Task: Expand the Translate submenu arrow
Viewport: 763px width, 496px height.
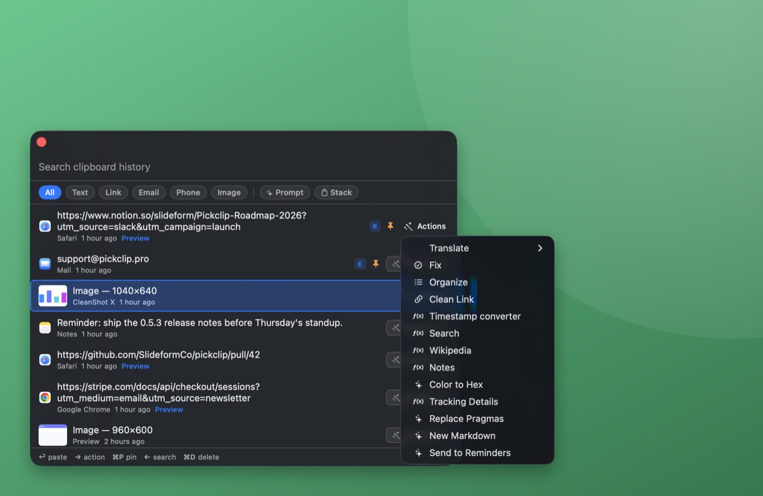Action: pos(540,248)
